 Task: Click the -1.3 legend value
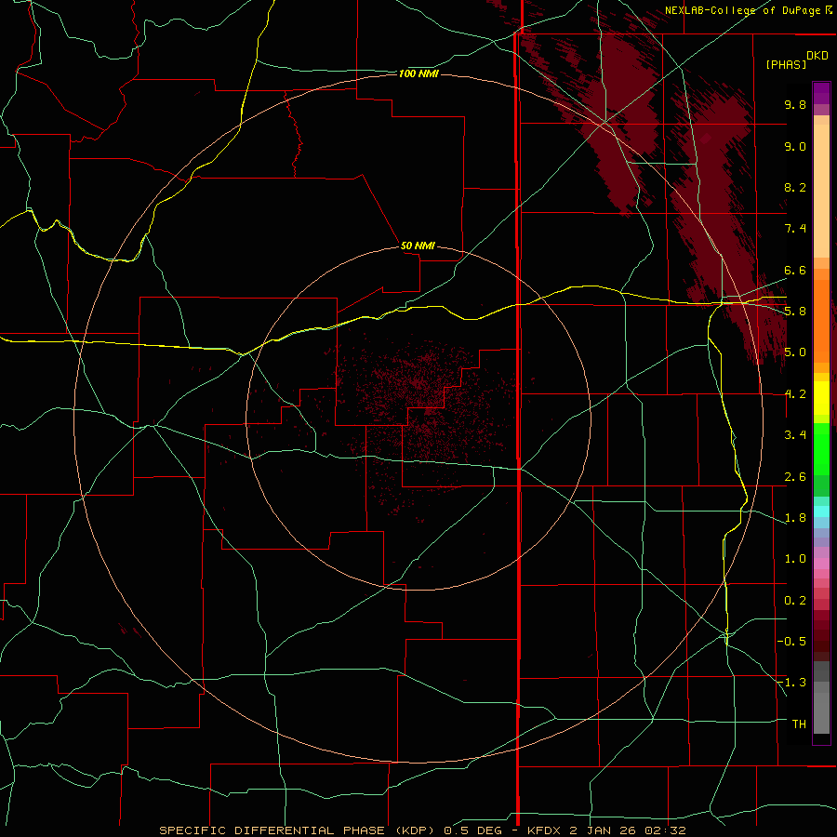[x=791, y=683]
